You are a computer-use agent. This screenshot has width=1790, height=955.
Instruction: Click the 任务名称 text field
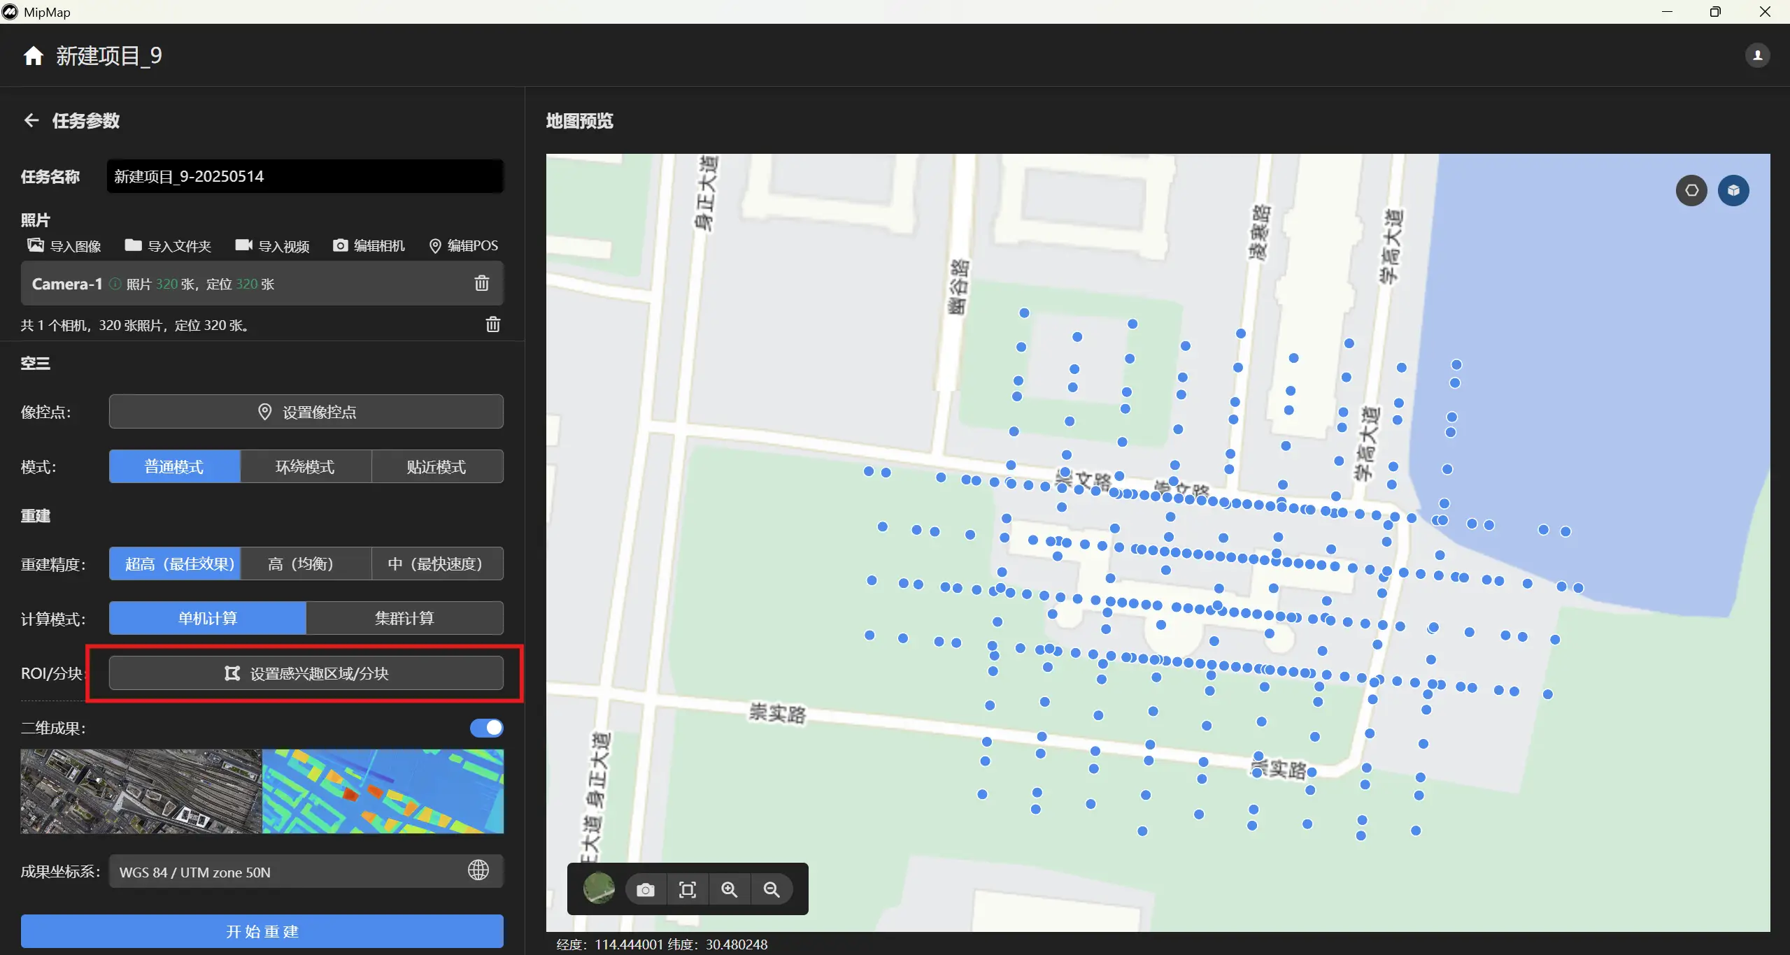305,176
